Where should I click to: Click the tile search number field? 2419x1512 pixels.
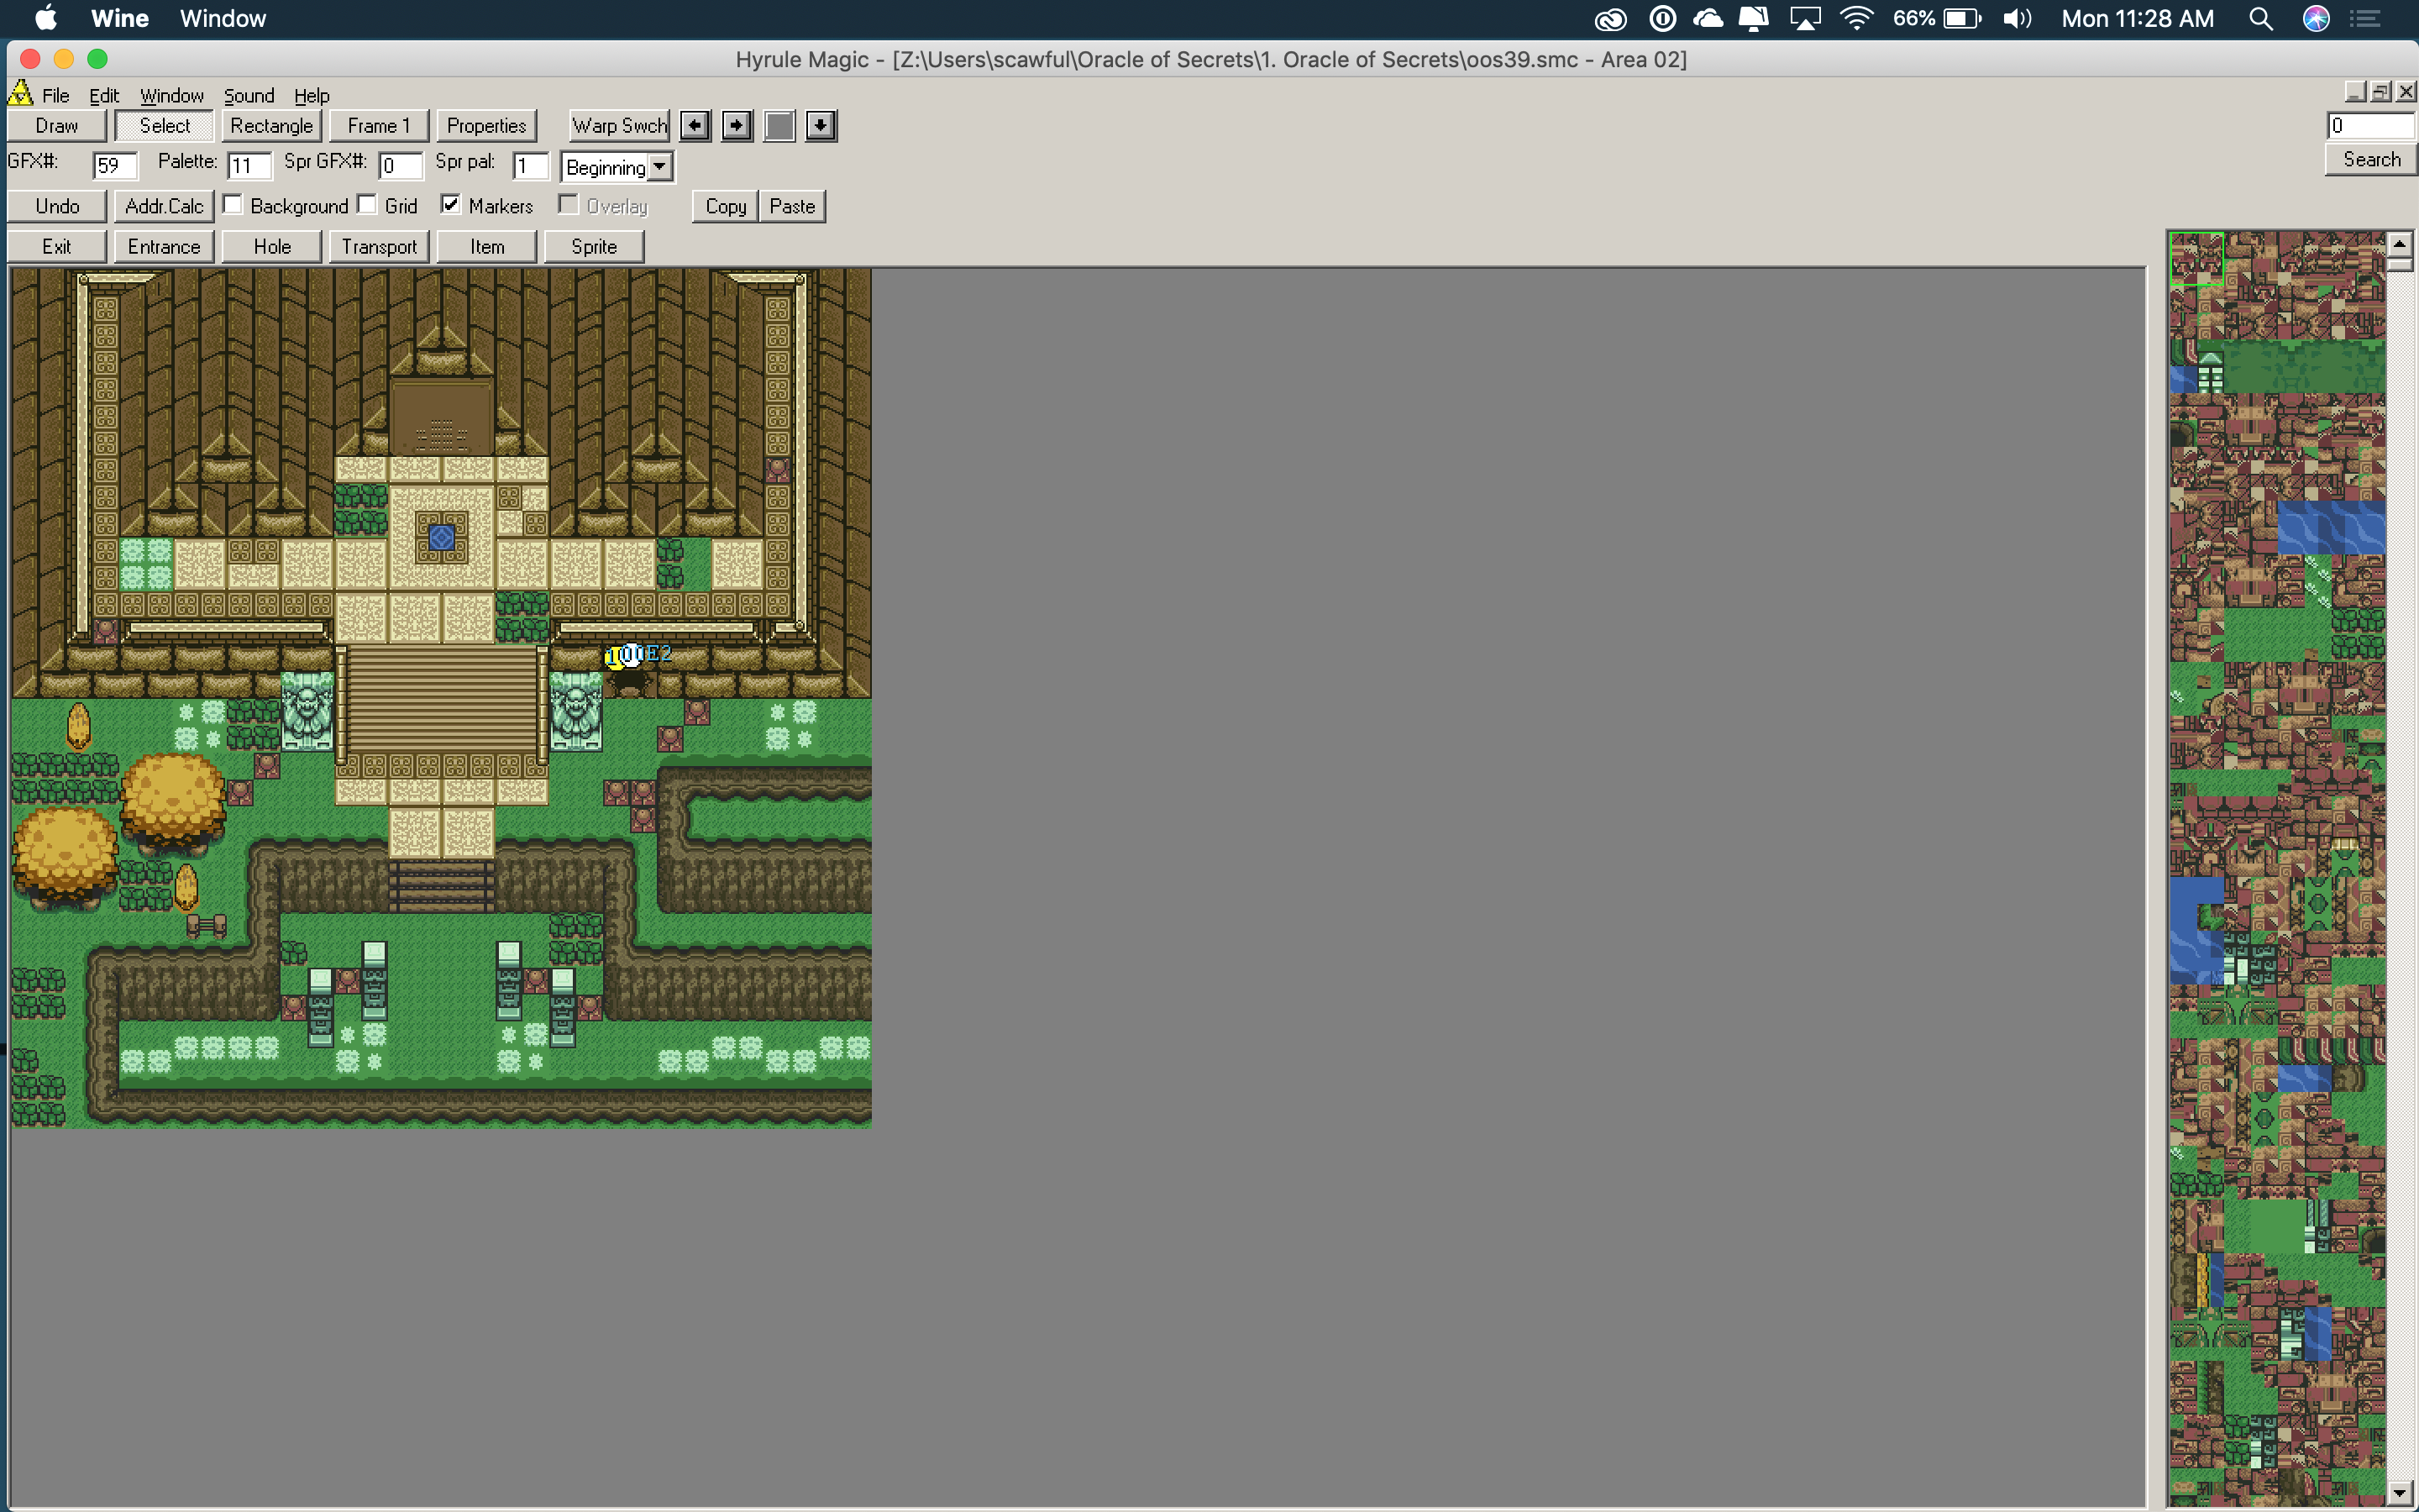pos(2371,126)
